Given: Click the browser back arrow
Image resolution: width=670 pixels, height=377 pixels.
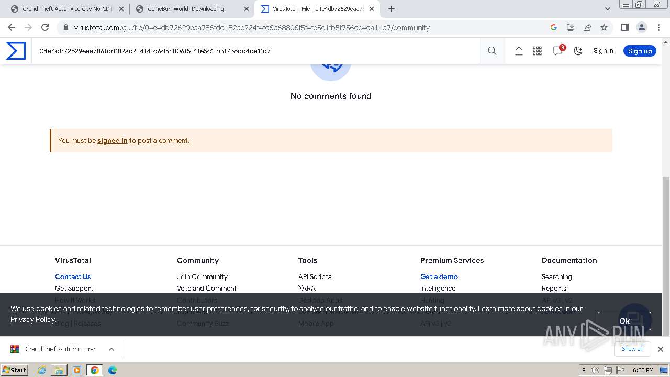Looking at the screenshot, I should (x=12, y=27).
